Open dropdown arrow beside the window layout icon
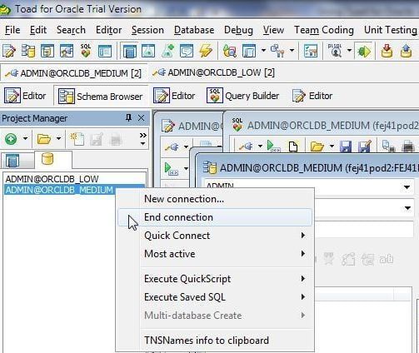 pyautogui.click(x=263, y=51)
